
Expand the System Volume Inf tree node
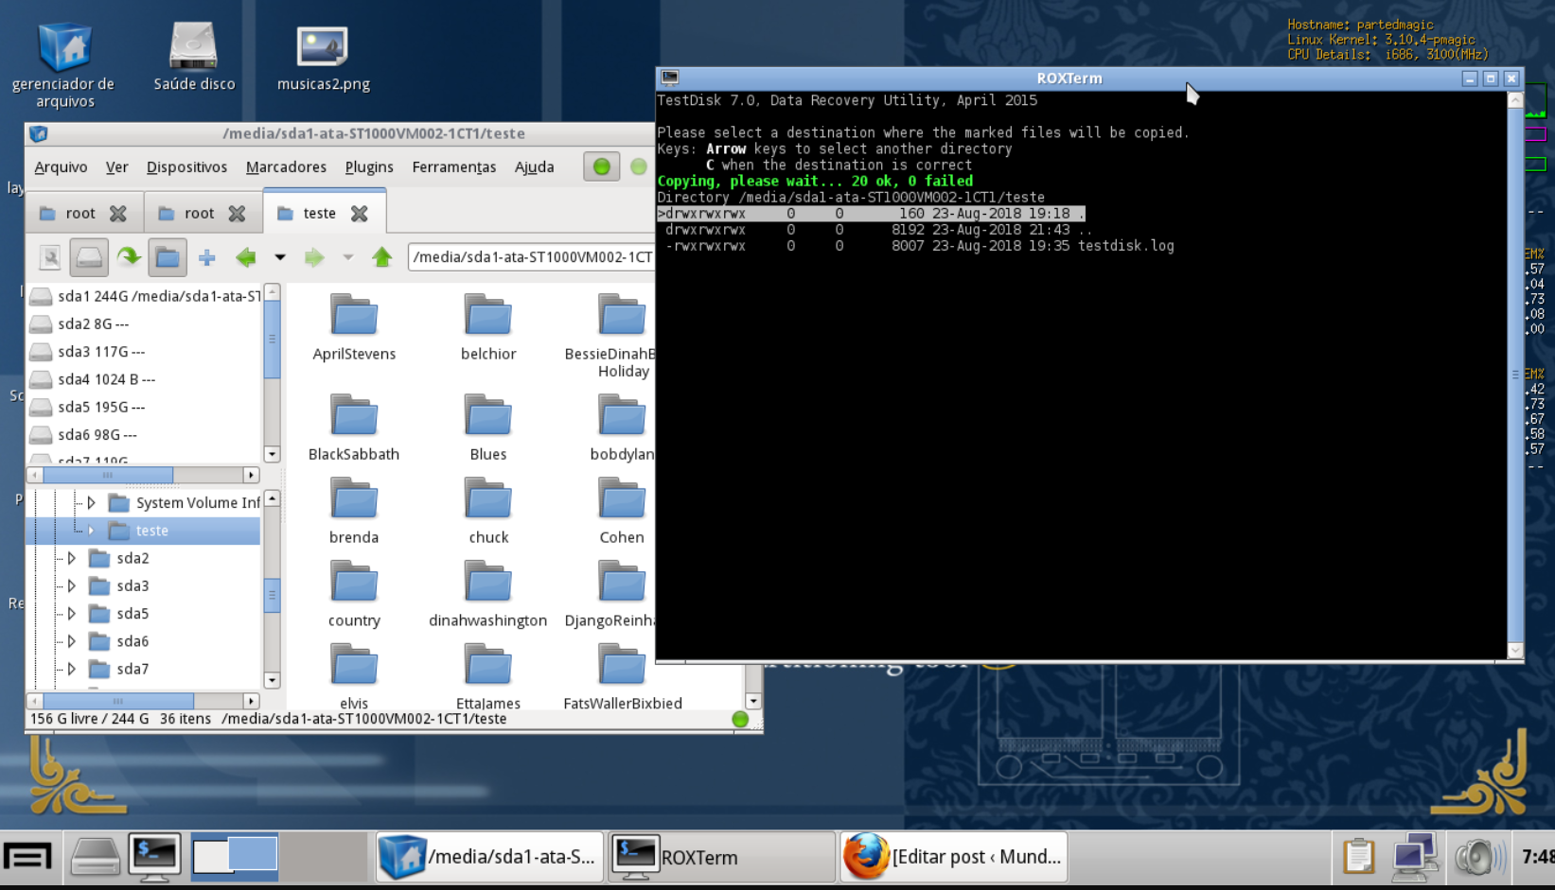tap(91, 502)
